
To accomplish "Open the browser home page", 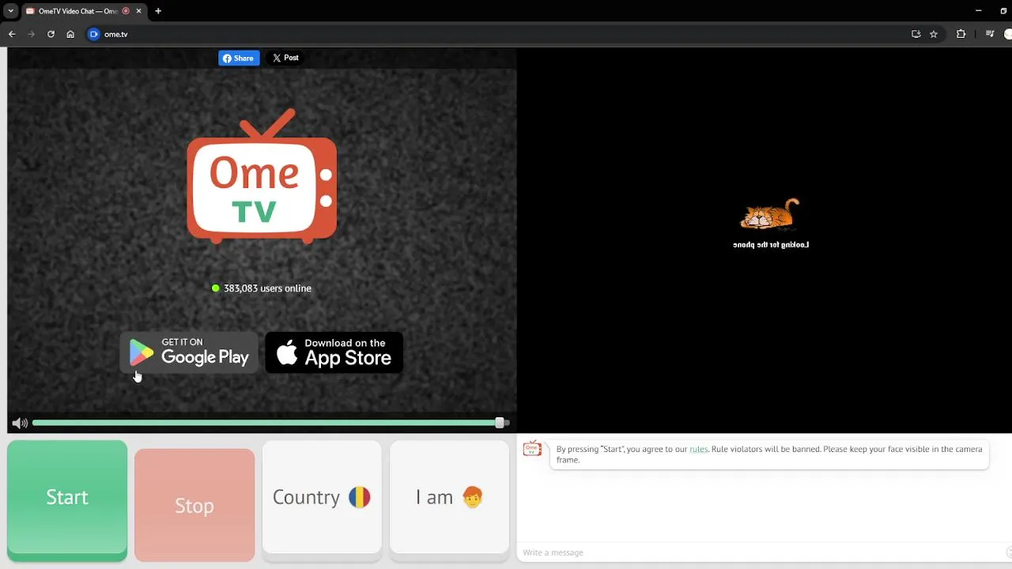I will click(70, 34).
